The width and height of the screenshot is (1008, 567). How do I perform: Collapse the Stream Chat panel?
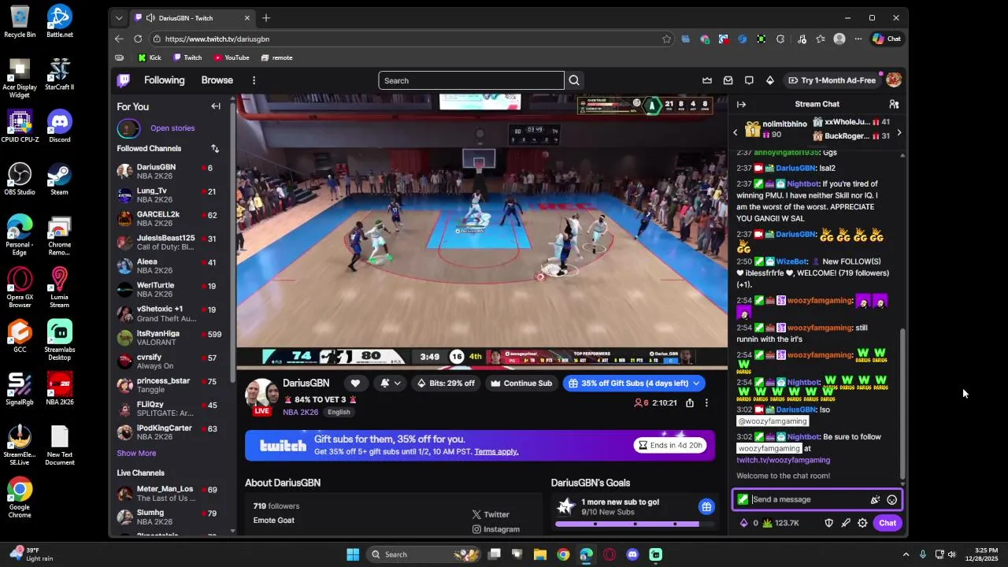[741, 104]
